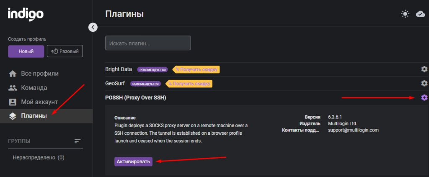Select Плагины in the sidebar
429x177 pixels.
point(46,116)
